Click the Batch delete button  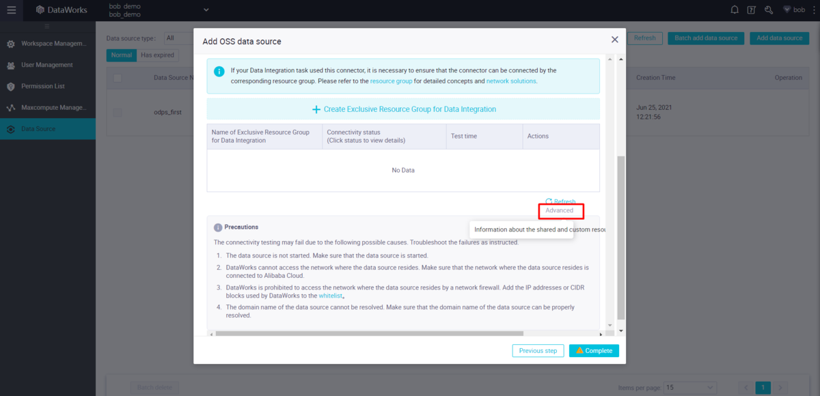pos(154,387)
